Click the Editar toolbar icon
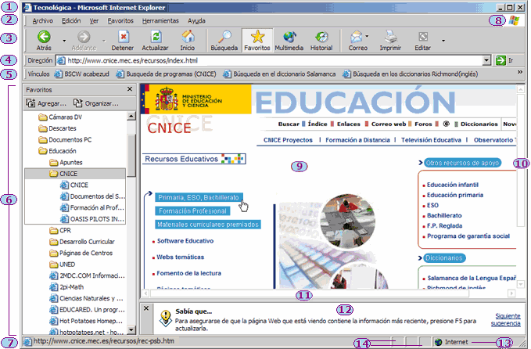Viewport: 531px width, 349px height. pyautogui.click(x=423, y=37)
